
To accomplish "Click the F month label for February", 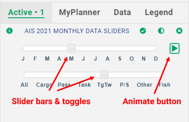I will (35, 59).
